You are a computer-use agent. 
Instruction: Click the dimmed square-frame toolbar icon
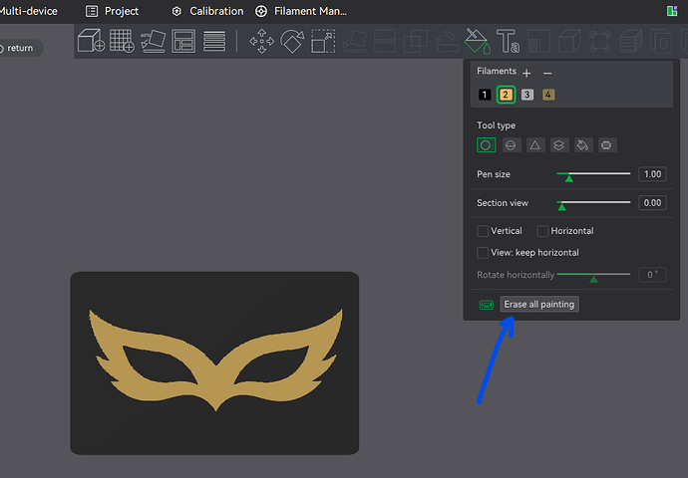[x=600, y=41]
